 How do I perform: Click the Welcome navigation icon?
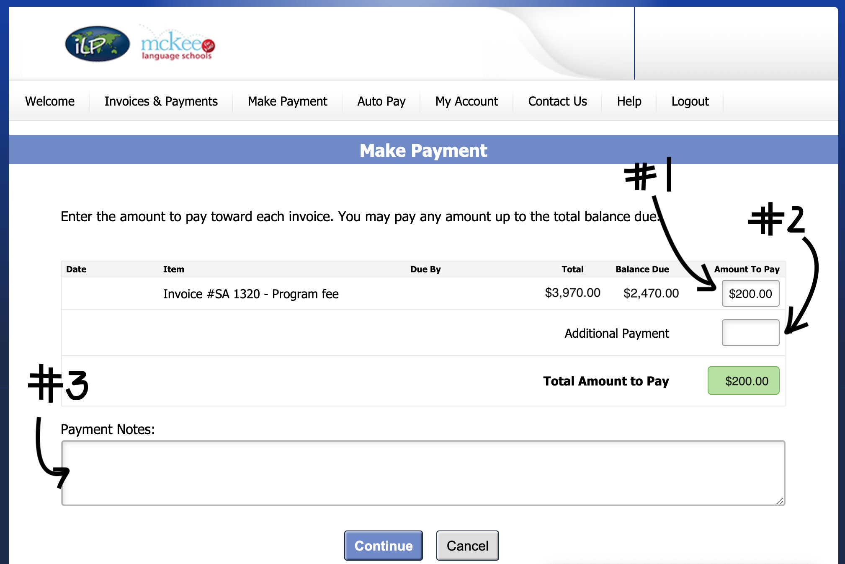tap(50, 100)
